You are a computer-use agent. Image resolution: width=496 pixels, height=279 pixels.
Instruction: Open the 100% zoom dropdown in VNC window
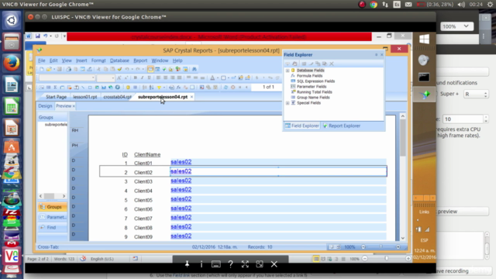456,26
